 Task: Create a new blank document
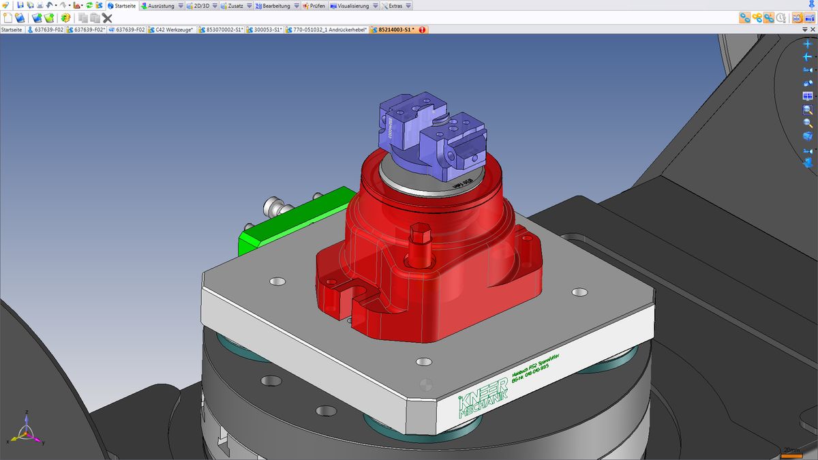click(7, 18)
